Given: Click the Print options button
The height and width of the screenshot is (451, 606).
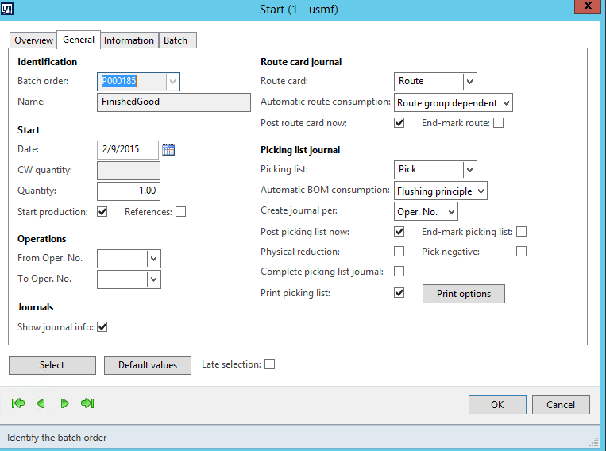Looking at the screenshot, I should tap(463, 294).
